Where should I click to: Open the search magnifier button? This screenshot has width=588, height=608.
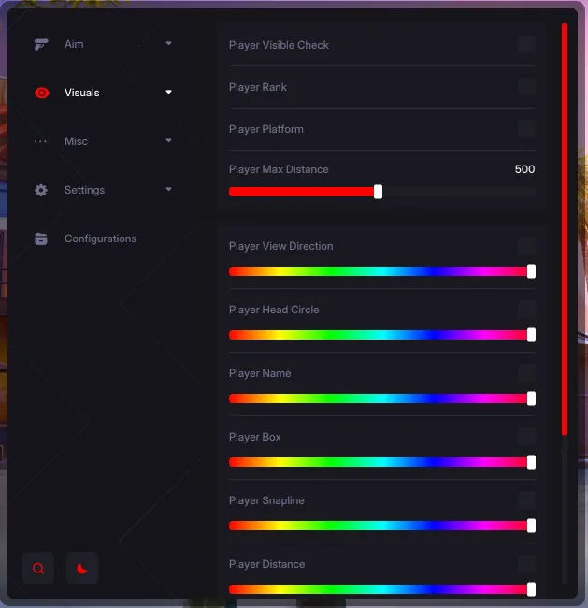38,568
